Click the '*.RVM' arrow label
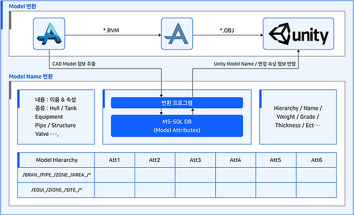354x215 pixels. pos(111,30)
